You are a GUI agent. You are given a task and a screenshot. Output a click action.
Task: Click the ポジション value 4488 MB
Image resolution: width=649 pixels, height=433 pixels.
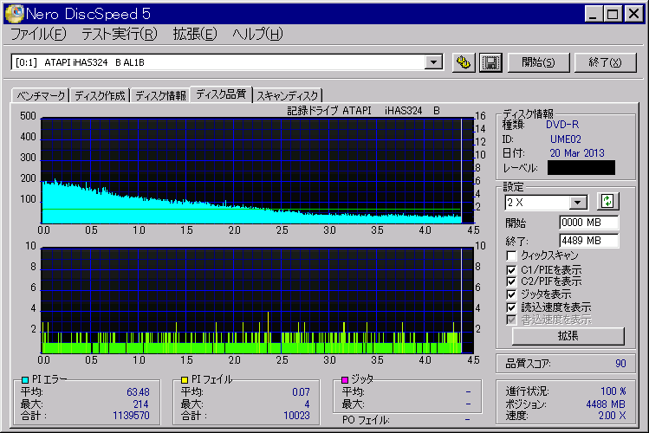click(606, 404)
